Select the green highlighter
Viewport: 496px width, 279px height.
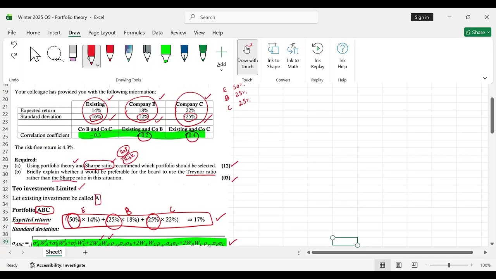(x=166, y=53)
